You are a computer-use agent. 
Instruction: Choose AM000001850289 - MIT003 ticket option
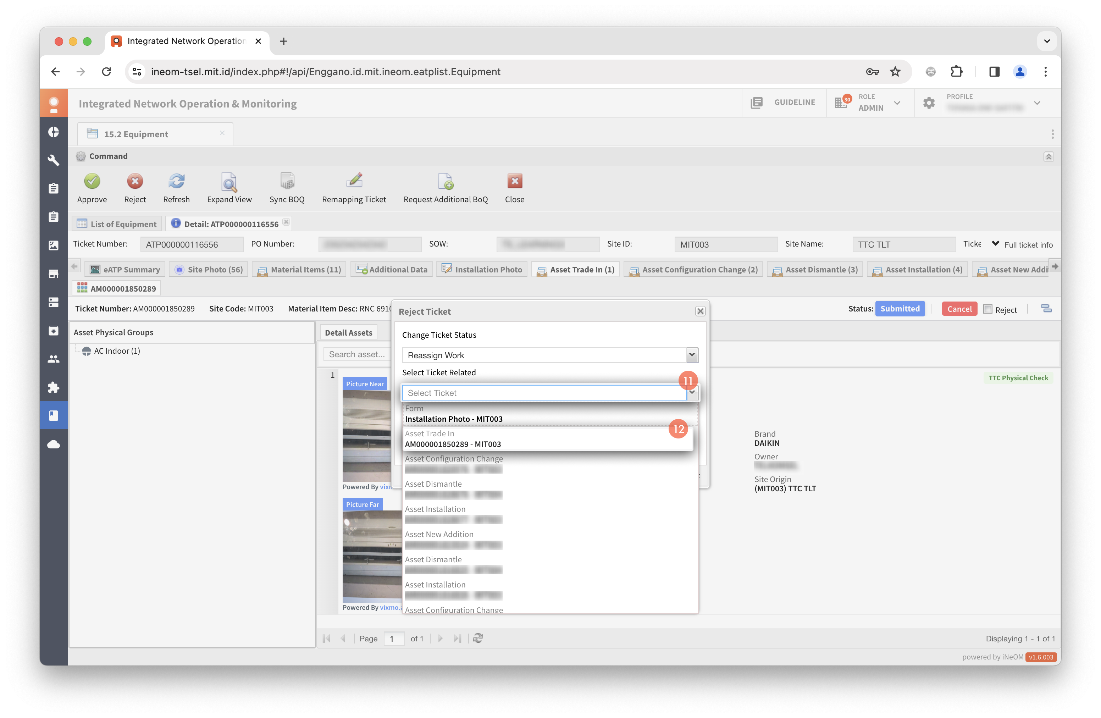pos(548,438)
